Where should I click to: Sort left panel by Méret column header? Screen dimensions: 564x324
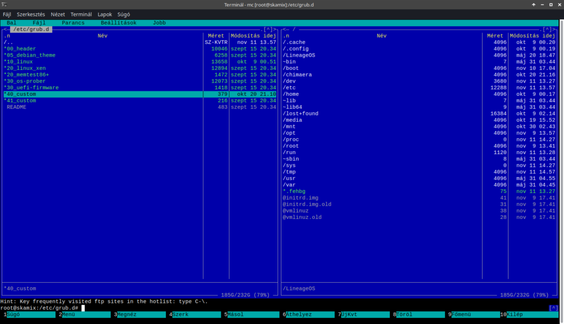tap(216, 36)
